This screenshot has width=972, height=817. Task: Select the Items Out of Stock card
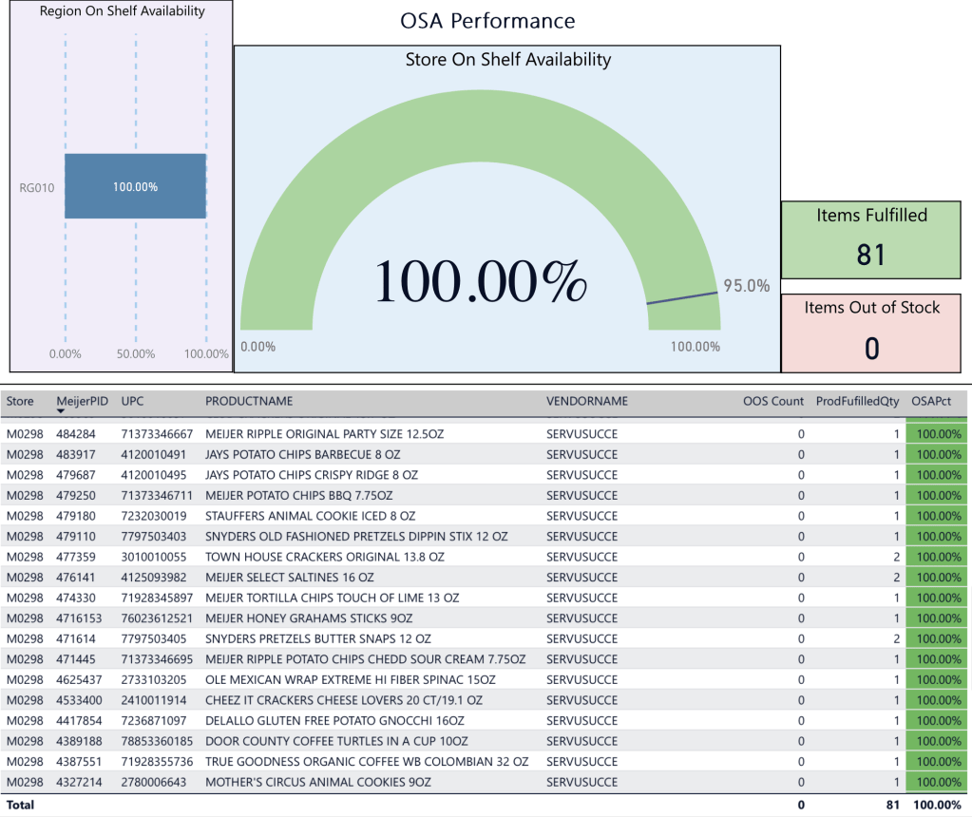tap(871, 333)
